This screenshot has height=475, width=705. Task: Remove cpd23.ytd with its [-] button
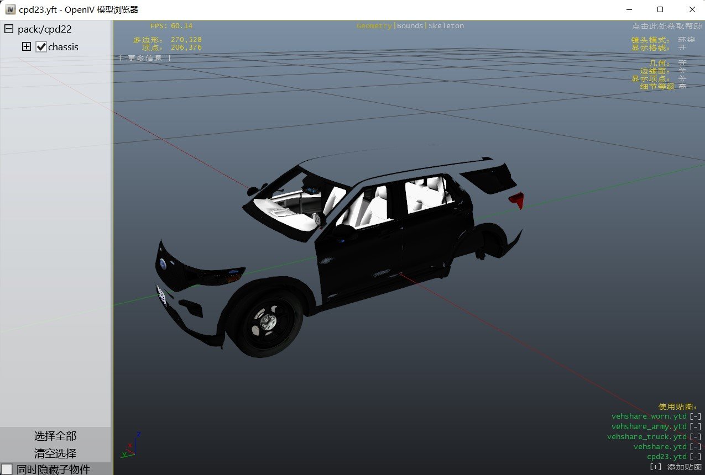696,457
